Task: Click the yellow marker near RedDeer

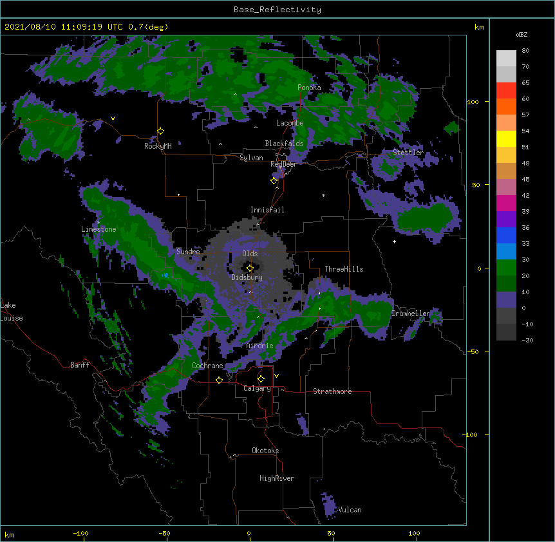Action: pyautogui.click(x=274, y=181)
